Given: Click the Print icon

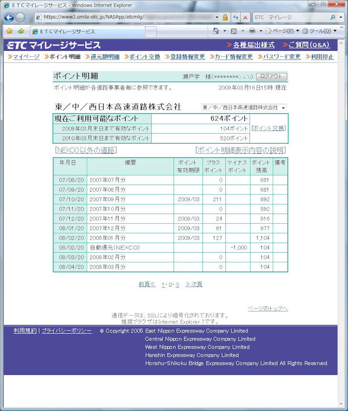Looking at the screenshot, I should click(252, 31).
